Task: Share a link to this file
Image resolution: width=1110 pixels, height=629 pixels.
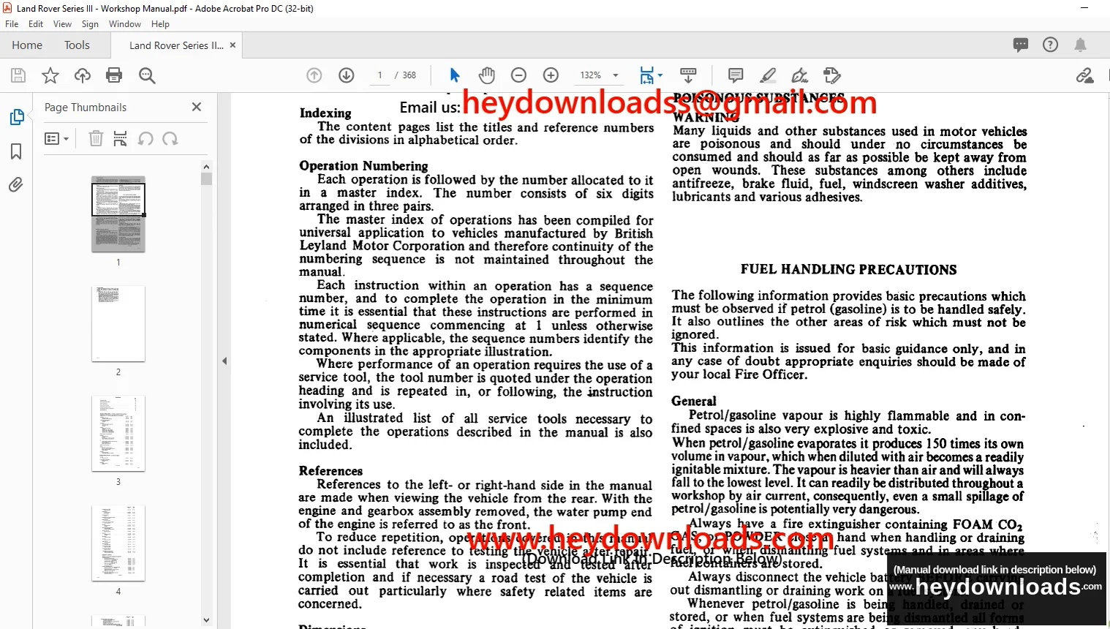Action: point(1085,75)
